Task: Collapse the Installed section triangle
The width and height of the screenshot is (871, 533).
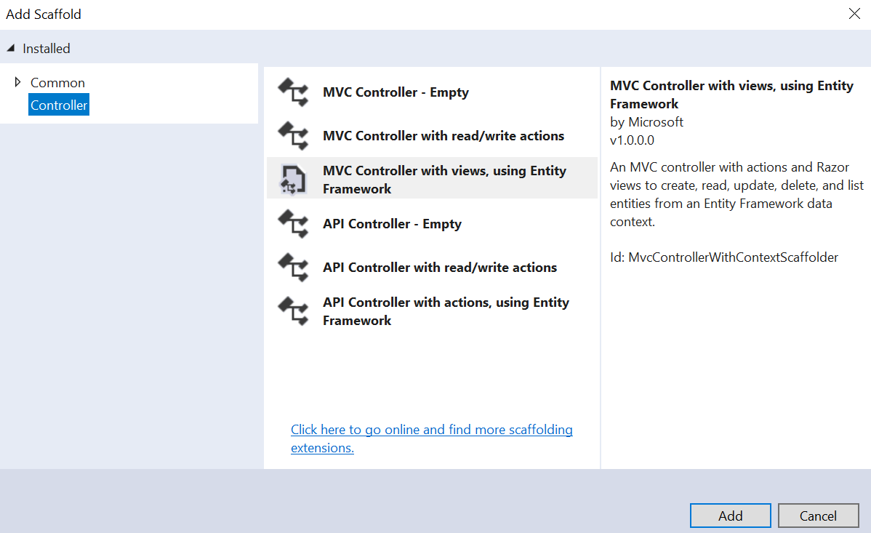Action: [11, 49]
